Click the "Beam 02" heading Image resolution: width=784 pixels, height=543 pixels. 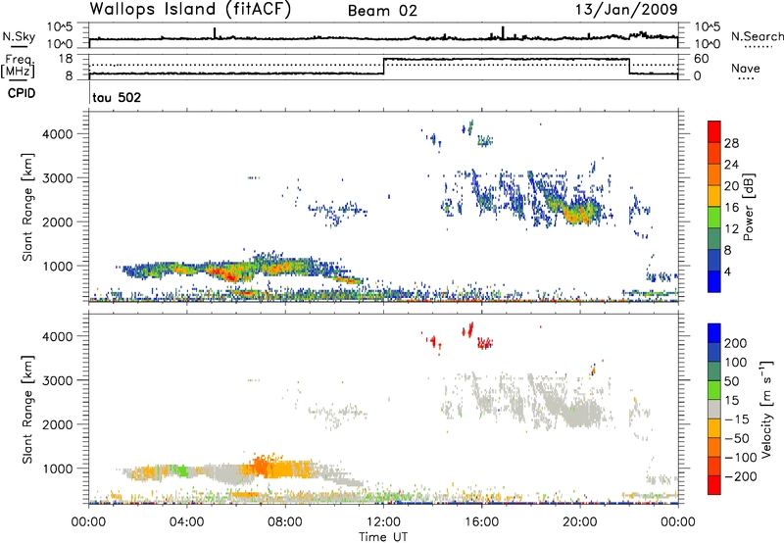[382, 11]
